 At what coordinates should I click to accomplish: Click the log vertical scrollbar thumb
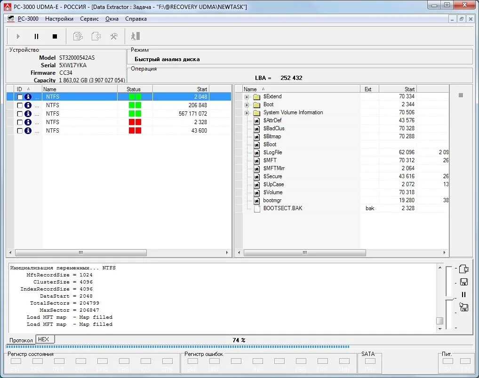pyautogui.click(x=440, y=321)
